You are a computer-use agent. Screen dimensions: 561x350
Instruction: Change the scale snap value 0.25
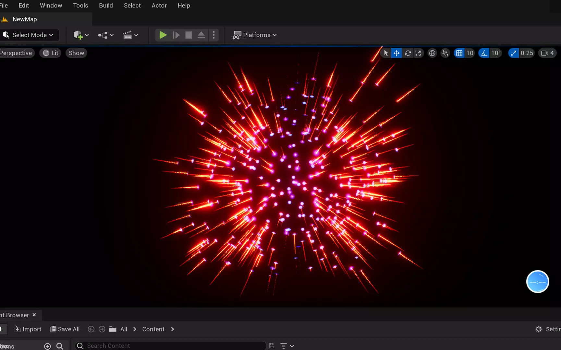pyautogui.click(x=527, y=53)
